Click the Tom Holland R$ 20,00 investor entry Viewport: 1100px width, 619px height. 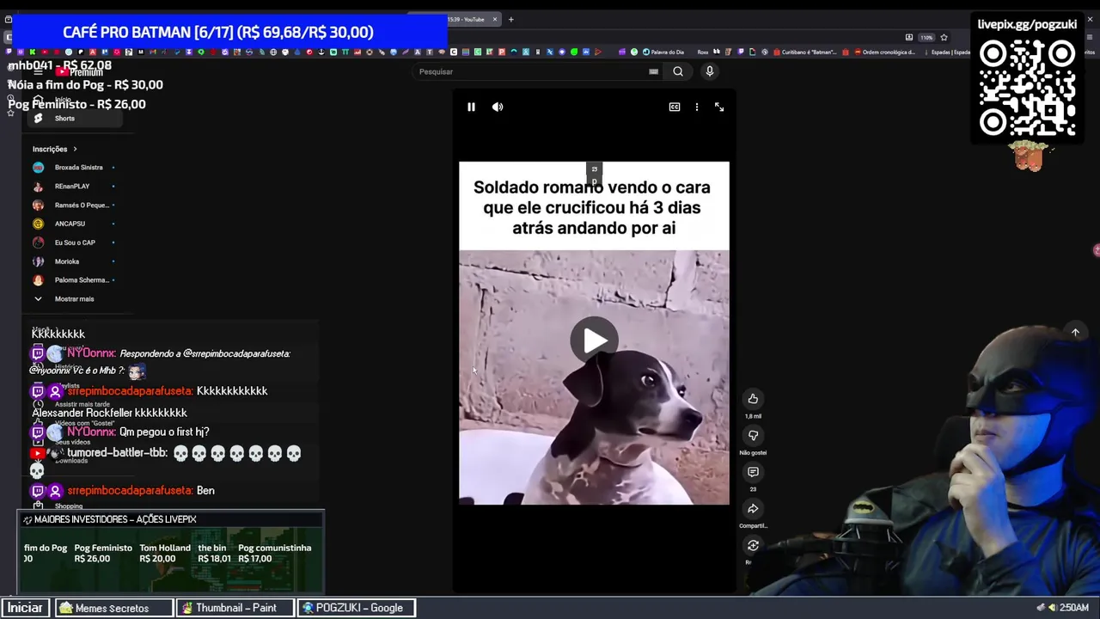tap(165, 553)
